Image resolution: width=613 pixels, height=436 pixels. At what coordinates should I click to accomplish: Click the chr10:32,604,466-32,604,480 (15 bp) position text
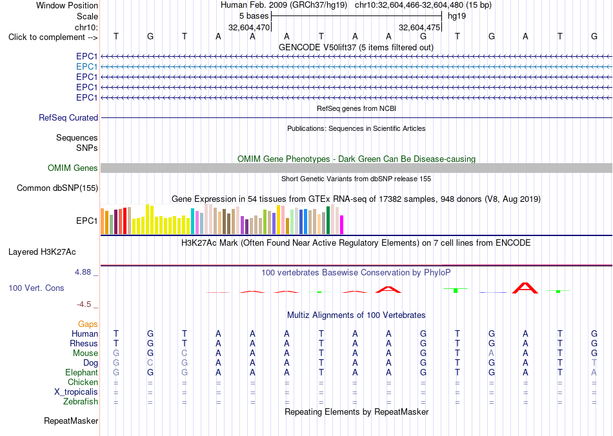(x=423, y=5)
